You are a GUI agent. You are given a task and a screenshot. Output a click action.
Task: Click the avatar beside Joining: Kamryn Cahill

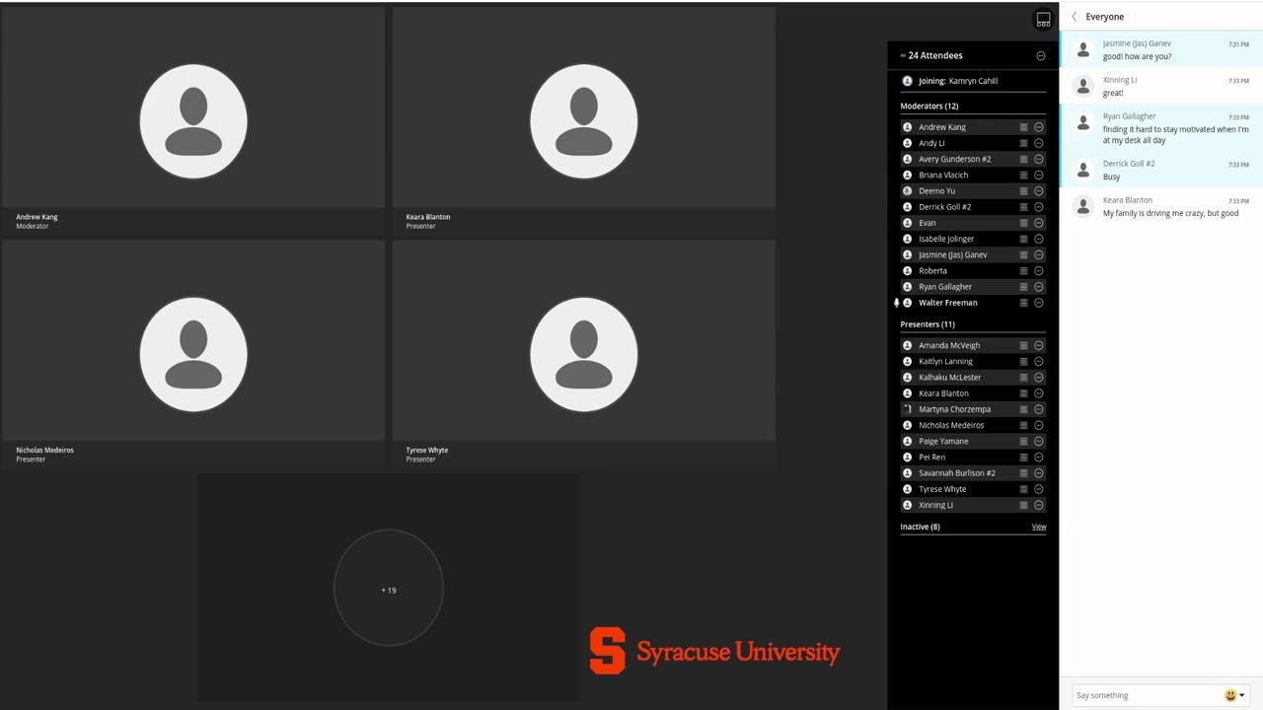[908, 81]
